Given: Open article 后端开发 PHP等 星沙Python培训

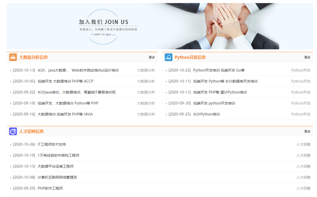Looking at the screenshot, I should (220, 92).
